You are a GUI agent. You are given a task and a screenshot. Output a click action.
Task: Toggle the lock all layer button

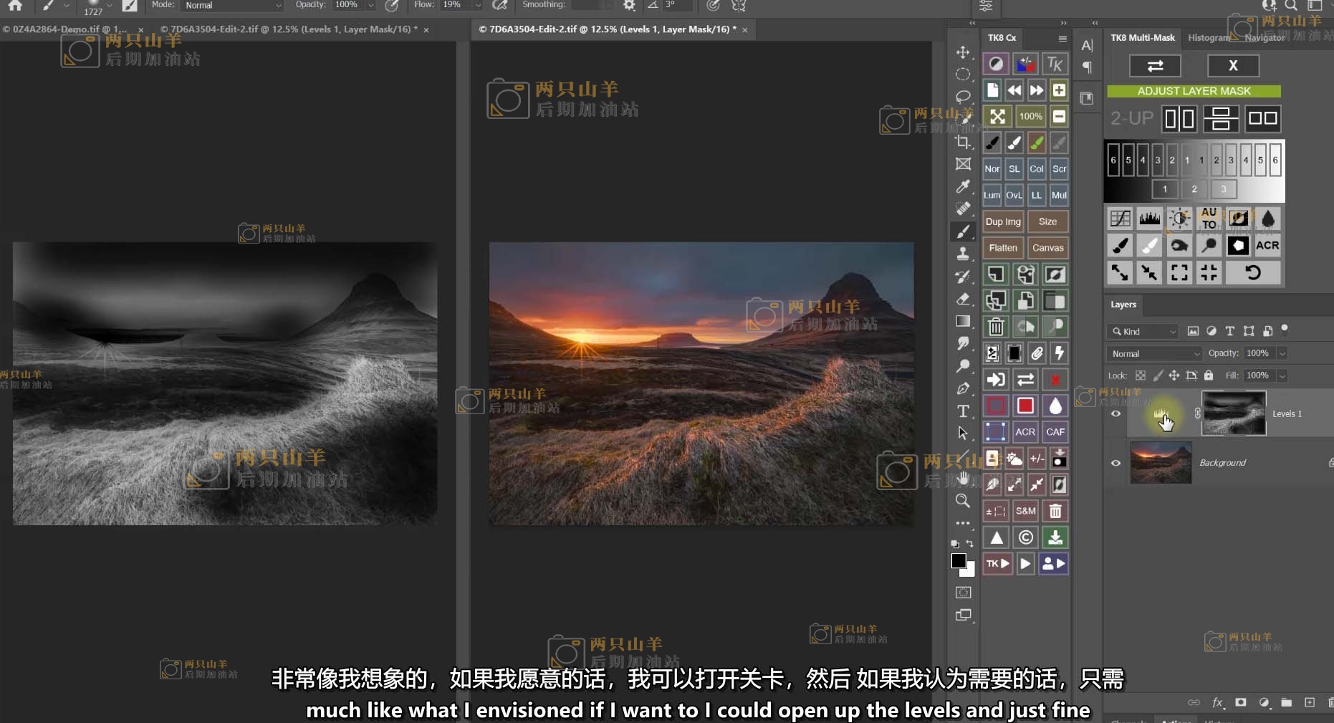[1209, 375]
